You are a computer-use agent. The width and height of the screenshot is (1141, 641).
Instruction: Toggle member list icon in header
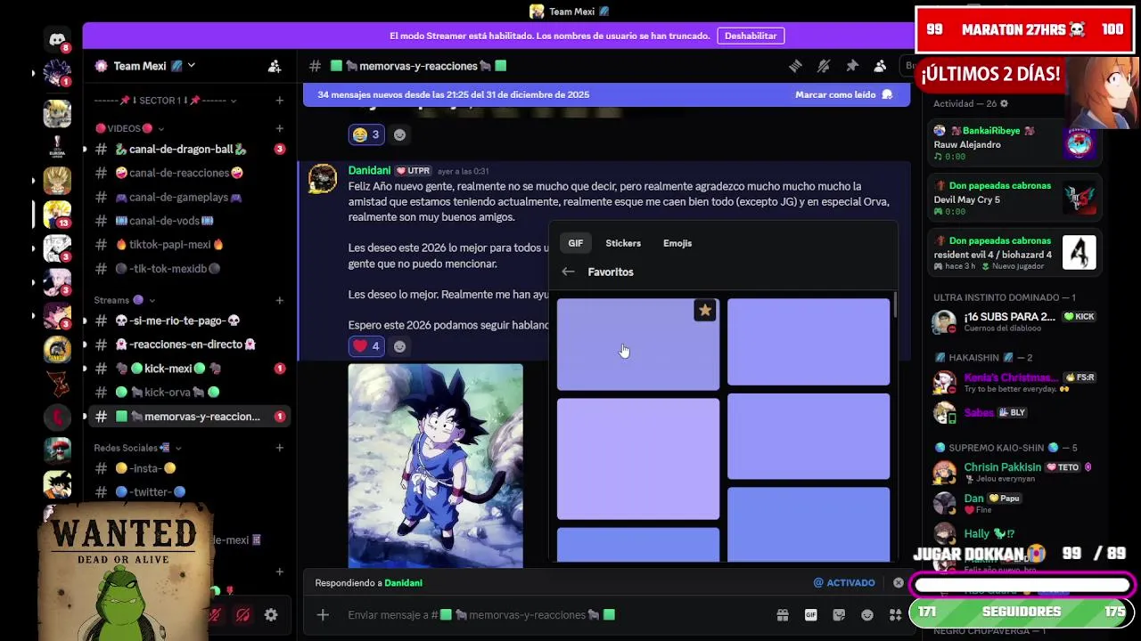click(x=880, y=66)
